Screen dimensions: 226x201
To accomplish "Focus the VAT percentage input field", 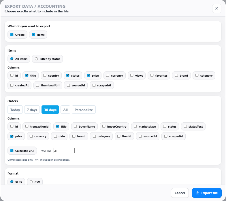I will [x=64, y=151].
